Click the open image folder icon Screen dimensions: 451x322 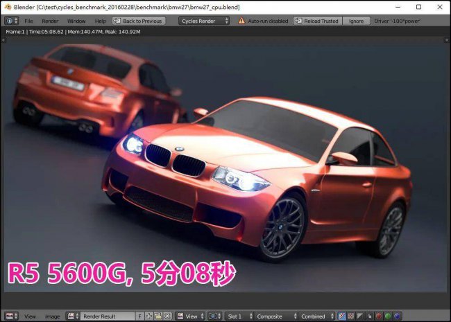click(158, 316)
